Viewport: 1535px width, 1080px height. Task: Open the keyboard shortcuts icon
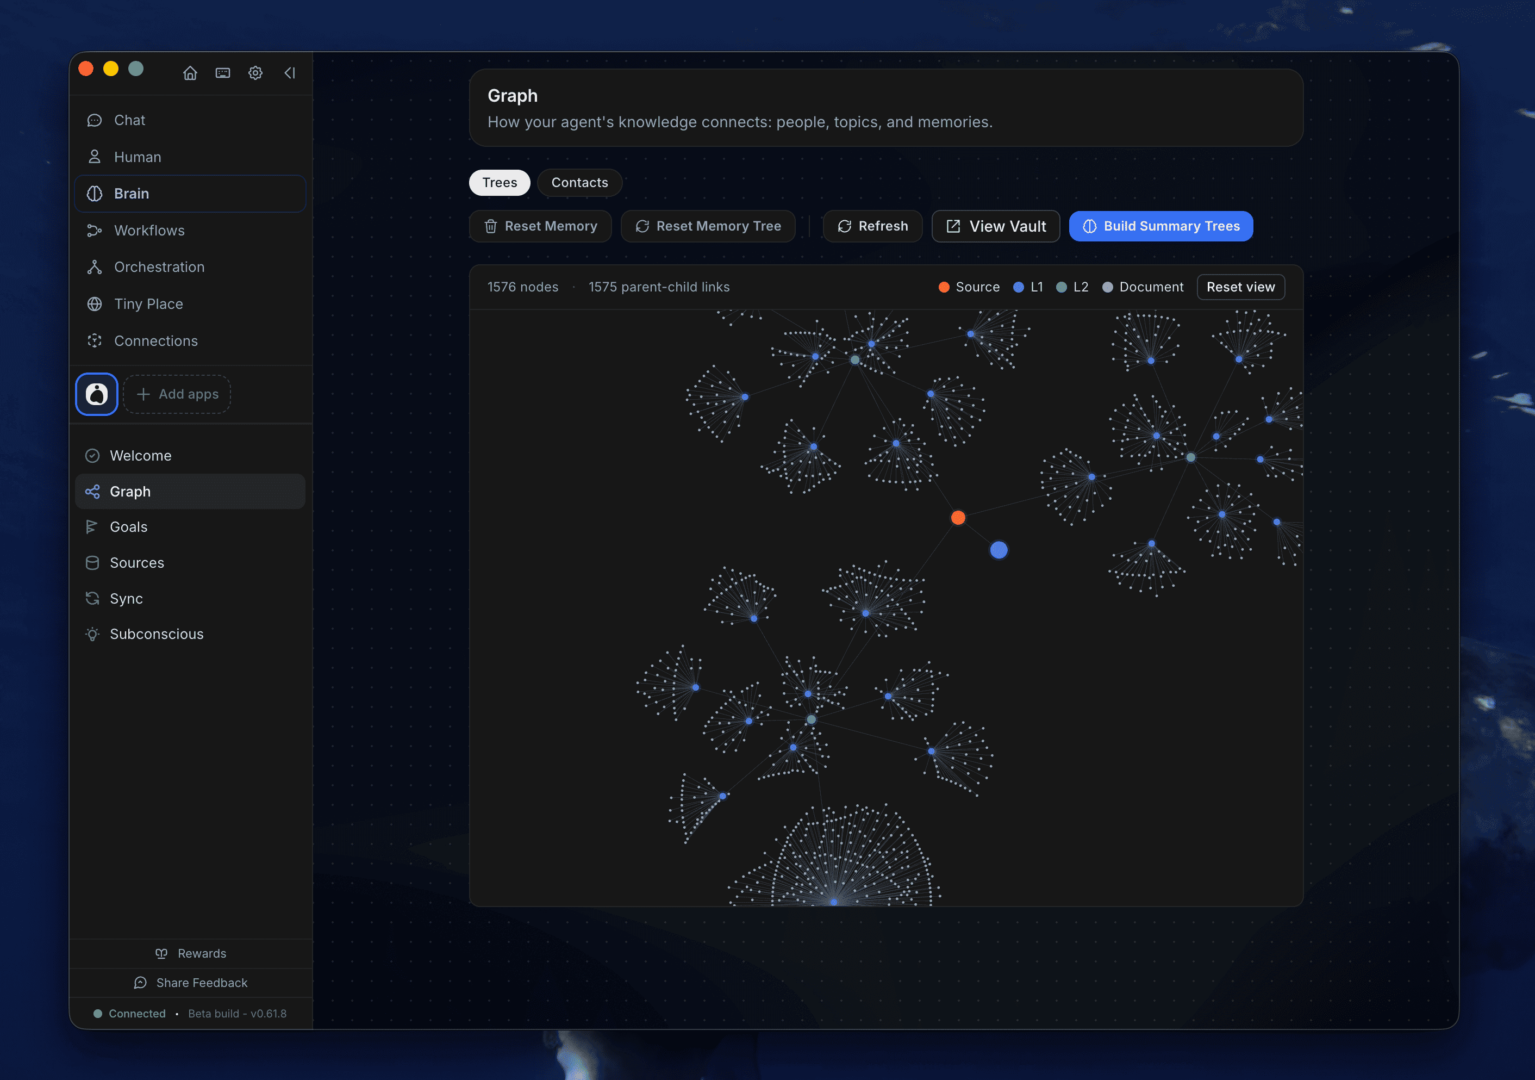223,73
